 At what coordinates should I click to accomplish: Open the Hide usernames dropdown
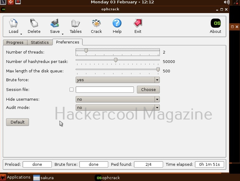click(117, 99)
